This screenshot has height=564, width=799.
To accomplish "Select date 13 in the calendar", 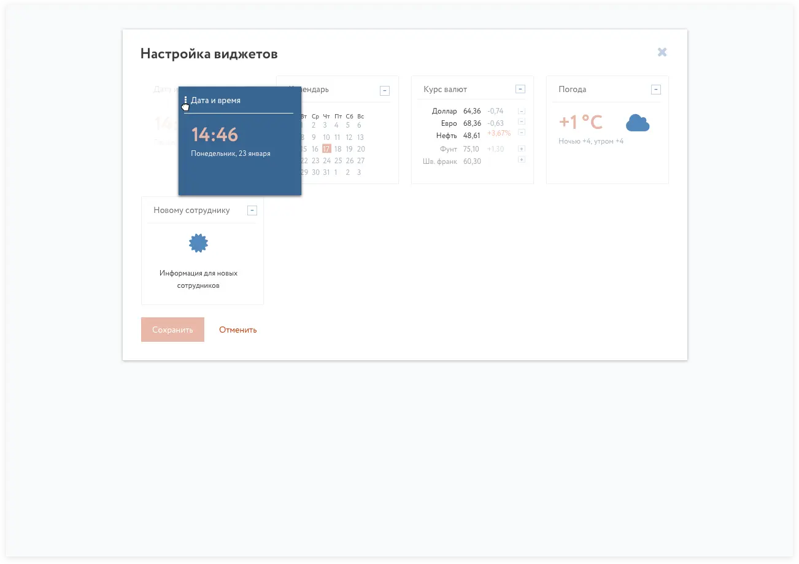I will [x=360, y=137].
